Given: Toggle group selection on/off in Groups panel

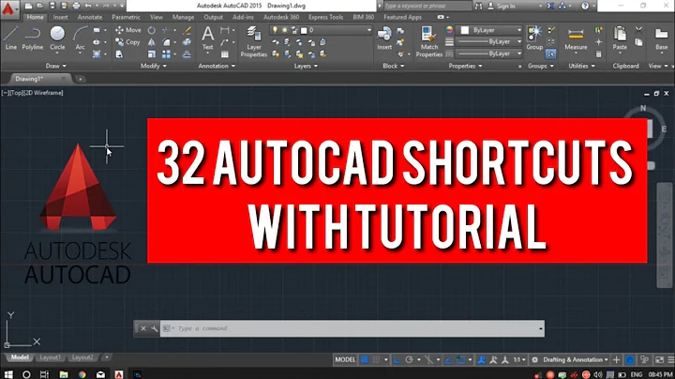Looking at the screenshot, I should click(551, 54).
